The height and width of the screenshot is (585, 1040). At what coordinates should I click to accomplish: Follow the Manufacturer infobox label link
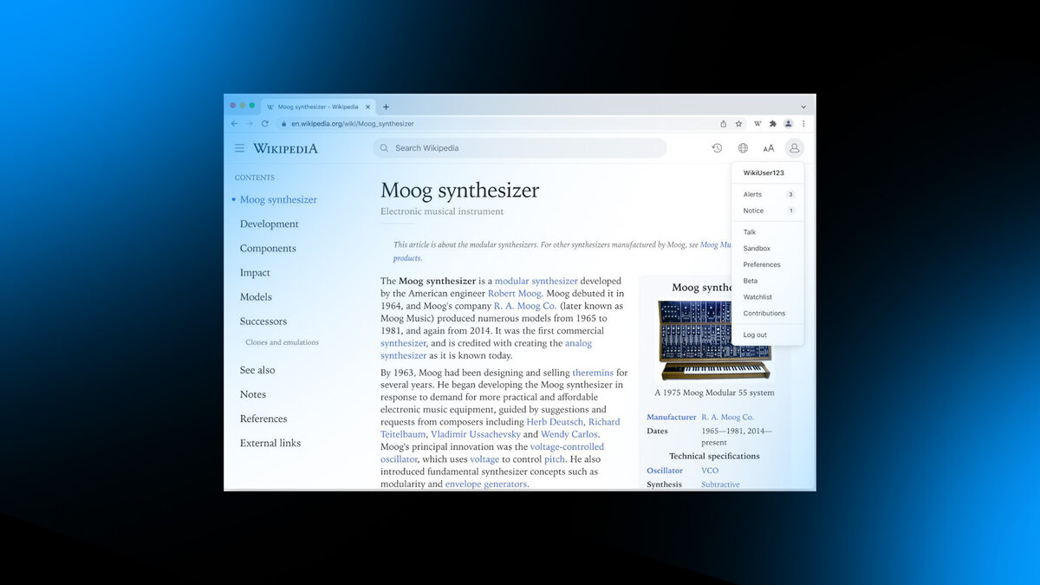coord(672,417)
